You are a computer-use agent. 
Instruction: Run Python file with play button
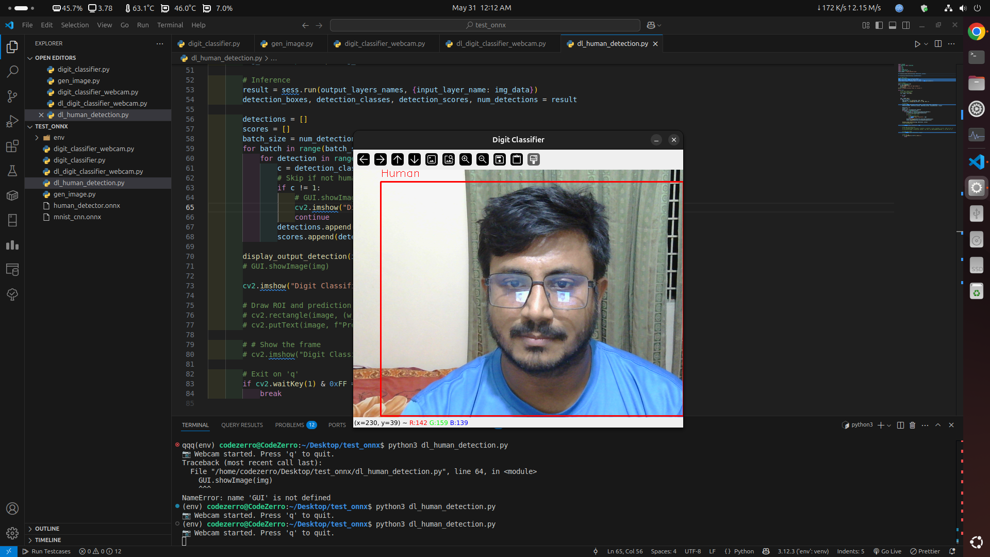point(917,44)
